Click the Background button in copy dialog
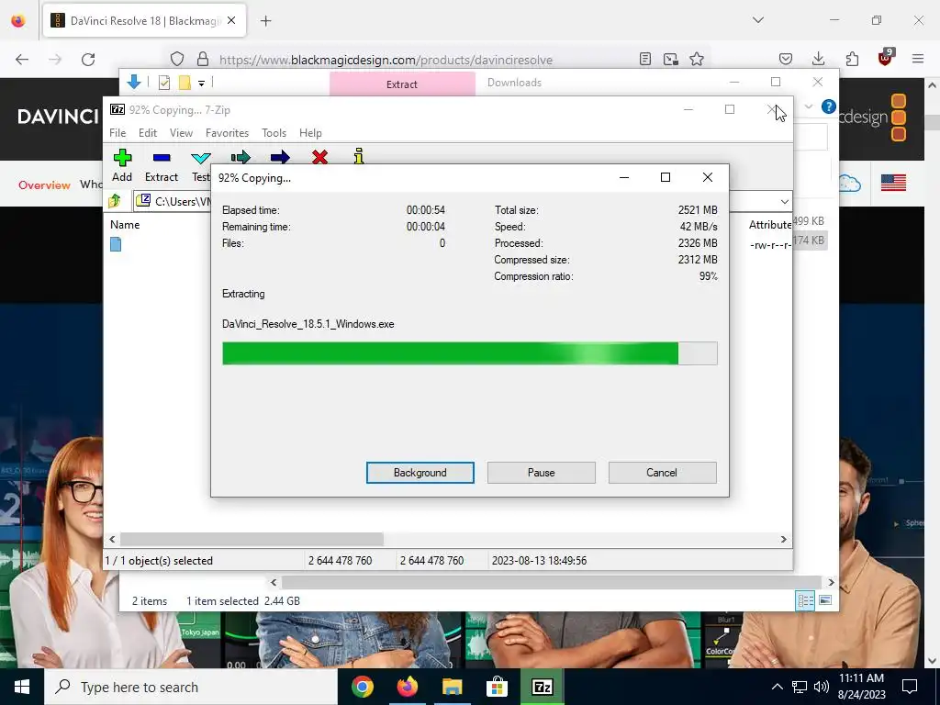 point(420,473)
